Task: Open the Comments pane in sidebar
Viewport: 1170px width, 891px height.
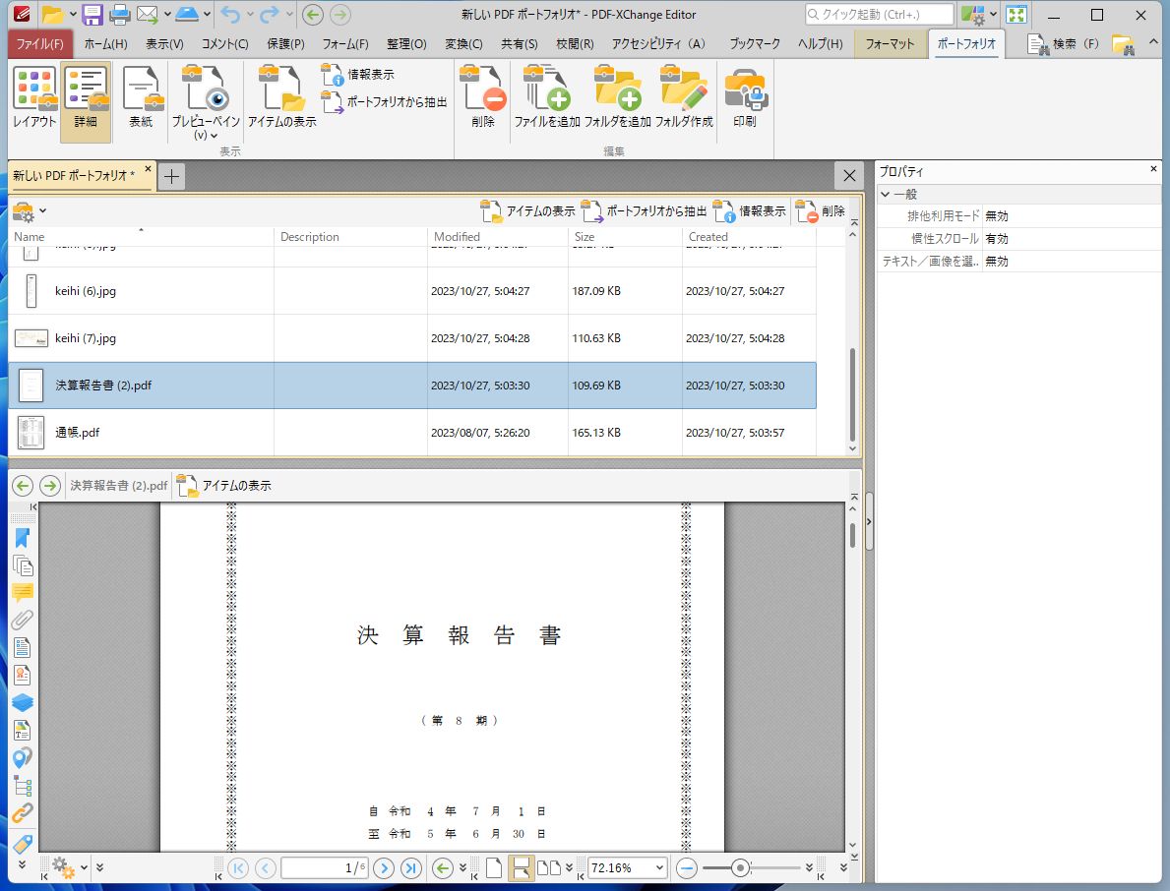Action: click(x=23, y=593)
